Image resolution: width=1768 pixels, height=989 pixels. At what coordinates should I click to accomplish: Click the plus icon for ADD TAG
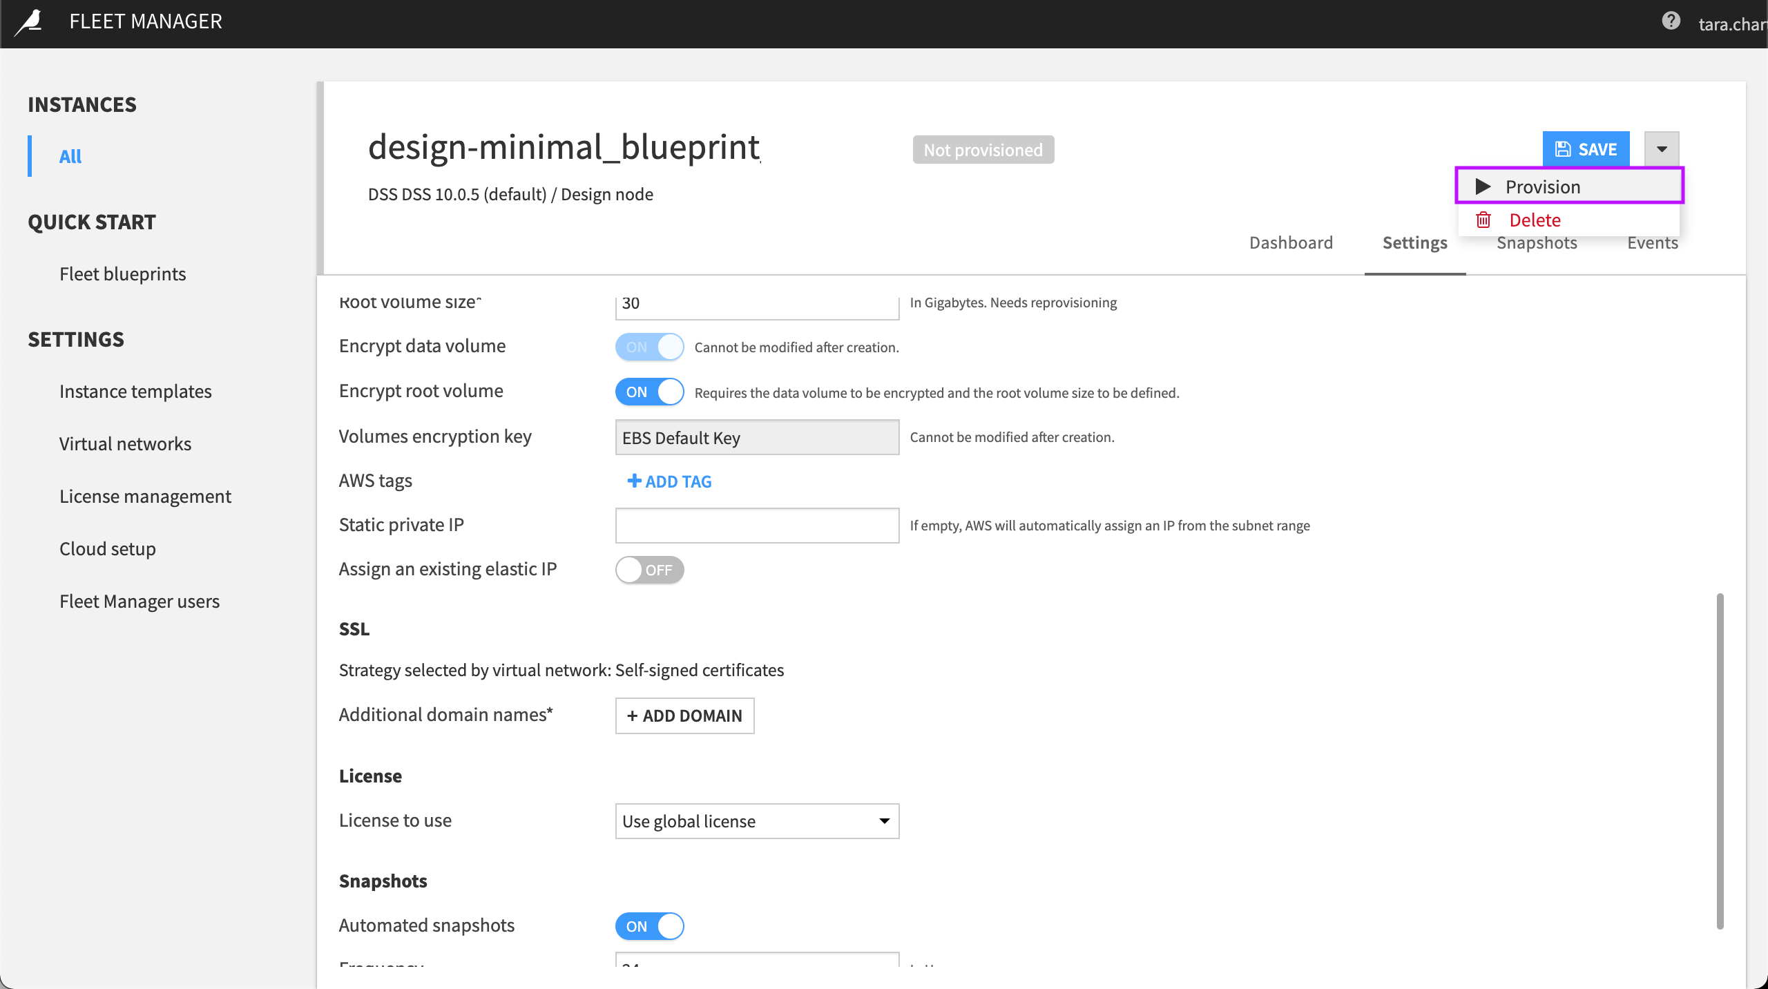click(x=633, y=481)
